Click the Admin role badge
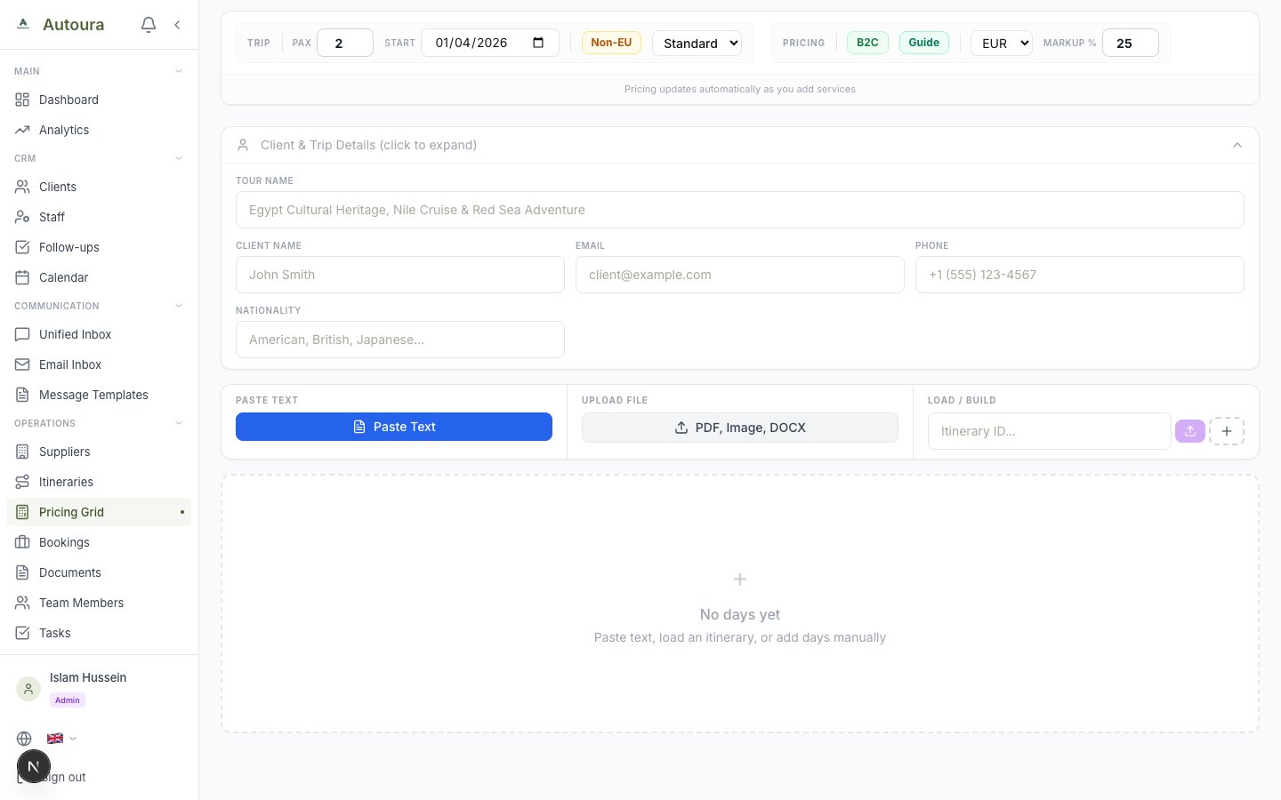 click(x=68, y=700)
